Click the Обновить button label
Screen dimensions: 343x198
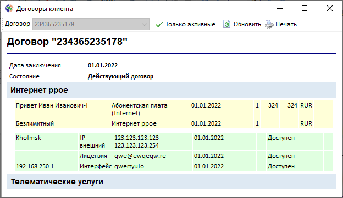coord(247,24)
